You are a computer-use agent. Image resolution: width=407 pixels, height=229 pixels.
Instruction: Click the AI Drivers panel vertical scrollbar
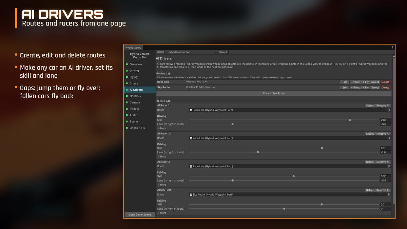393,130
